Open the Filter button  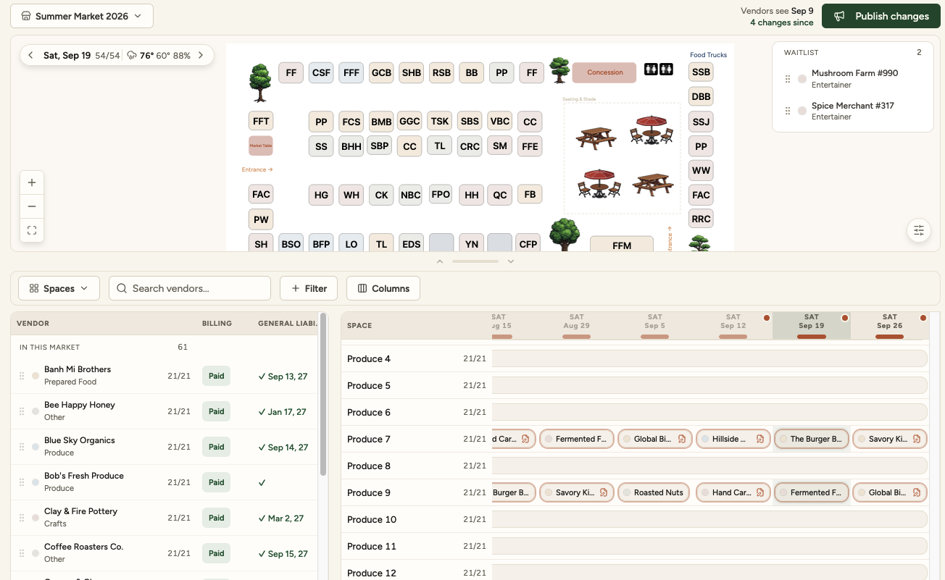(309, 288)
